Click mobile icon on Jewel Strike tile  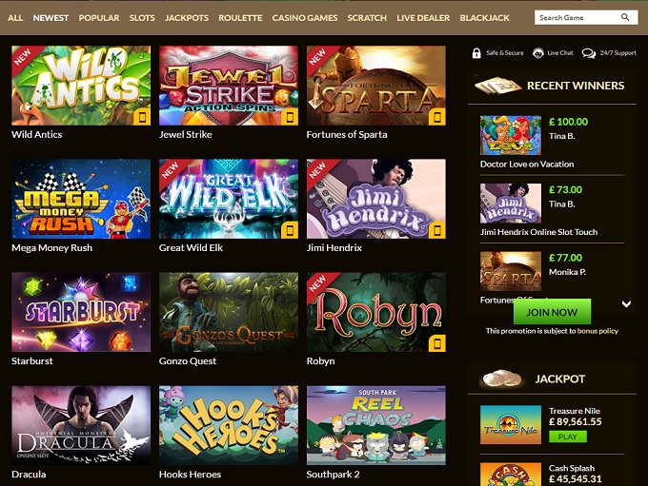click(290, 117)
